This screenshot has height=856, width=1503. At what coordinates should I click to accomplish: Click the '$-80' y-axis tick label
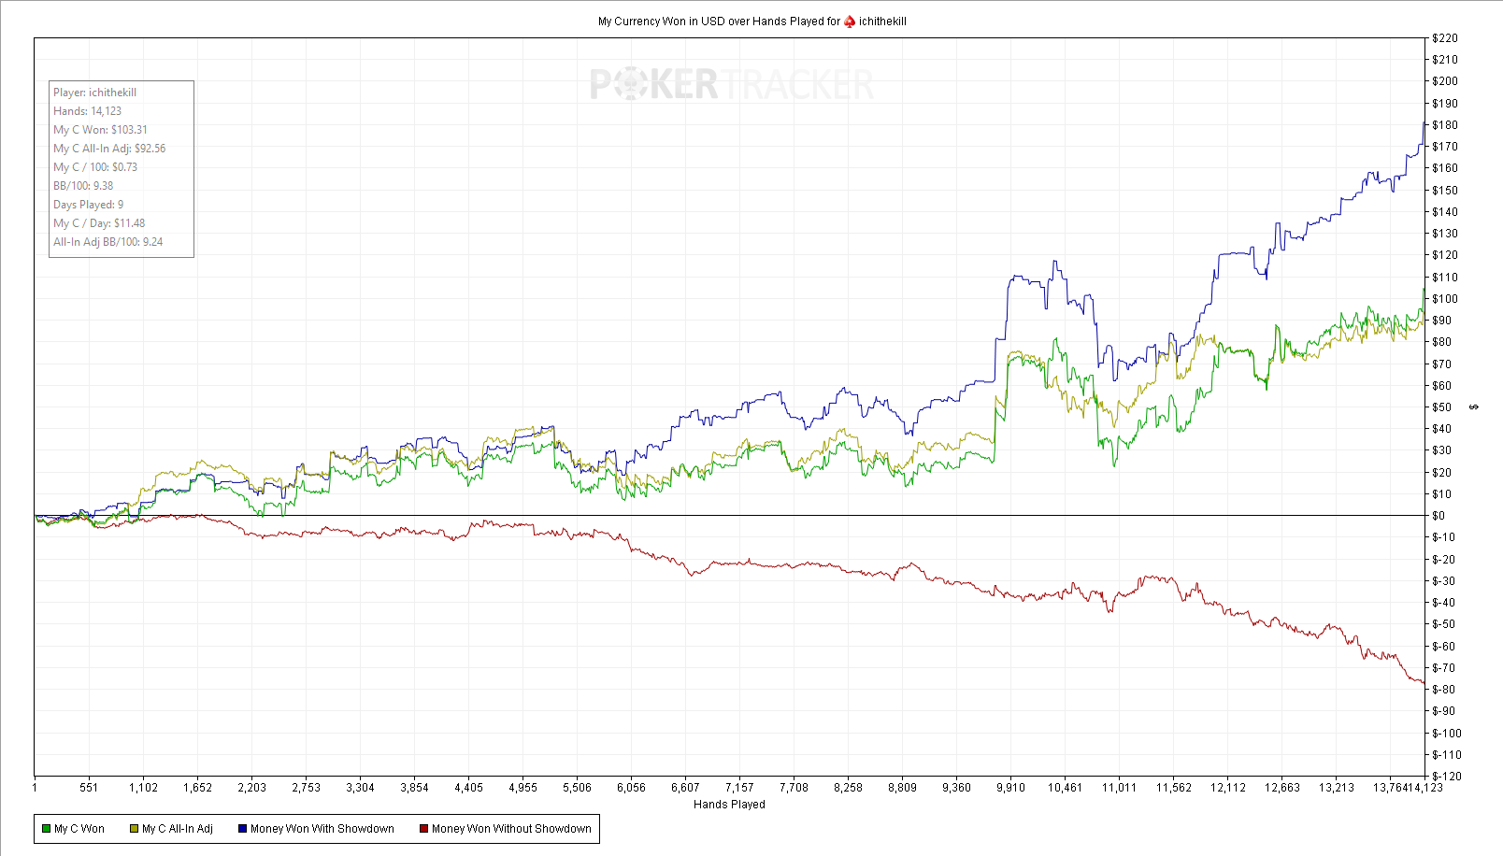click(x=1444, y=690)
